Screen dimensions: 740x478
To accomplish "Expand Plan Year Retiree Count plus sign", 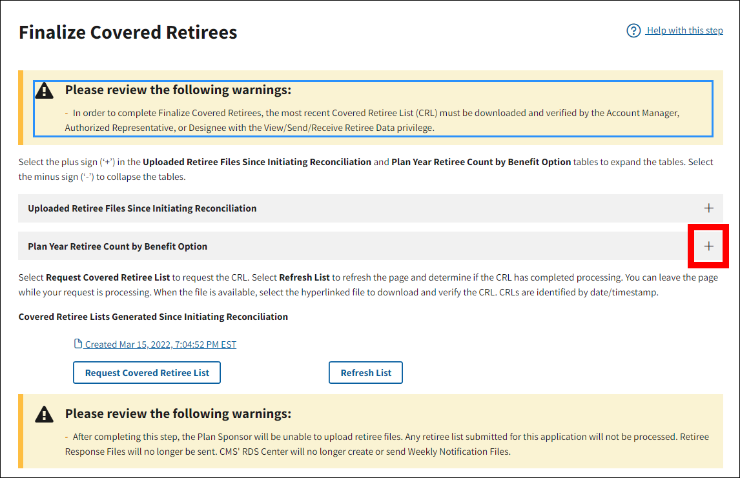I will [x=708, y=246].
